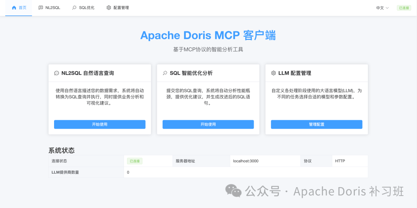The image size is (417, 208).
Task: Click the SQL optimization card description paragraph
Action: pos(208,97)
